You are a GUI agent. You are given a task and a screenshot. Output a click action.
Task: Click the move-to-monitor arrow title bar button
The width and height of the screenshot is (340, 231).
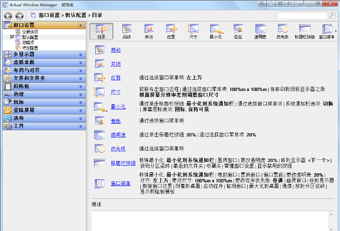pyautogui.click(x=290, y=3)
